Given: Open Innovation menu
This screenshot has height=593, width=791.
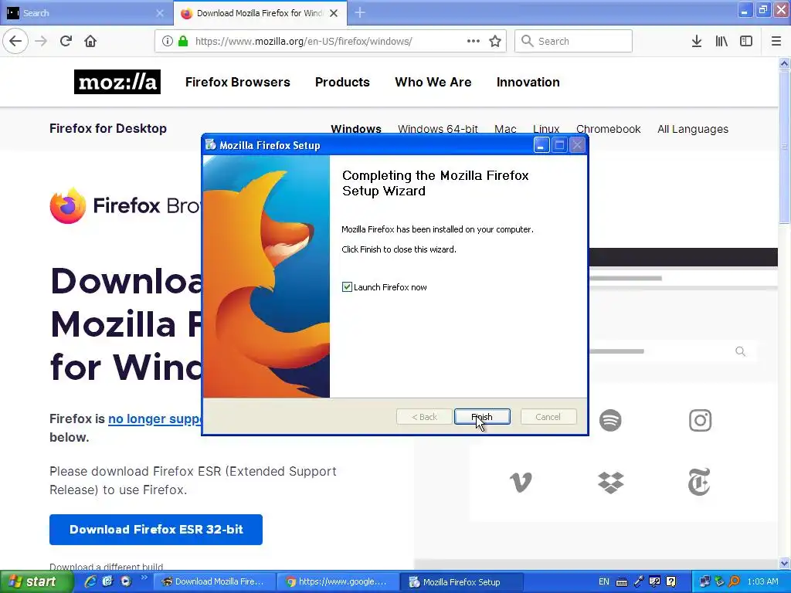Looking at the screenshot, I should point(528,82).
